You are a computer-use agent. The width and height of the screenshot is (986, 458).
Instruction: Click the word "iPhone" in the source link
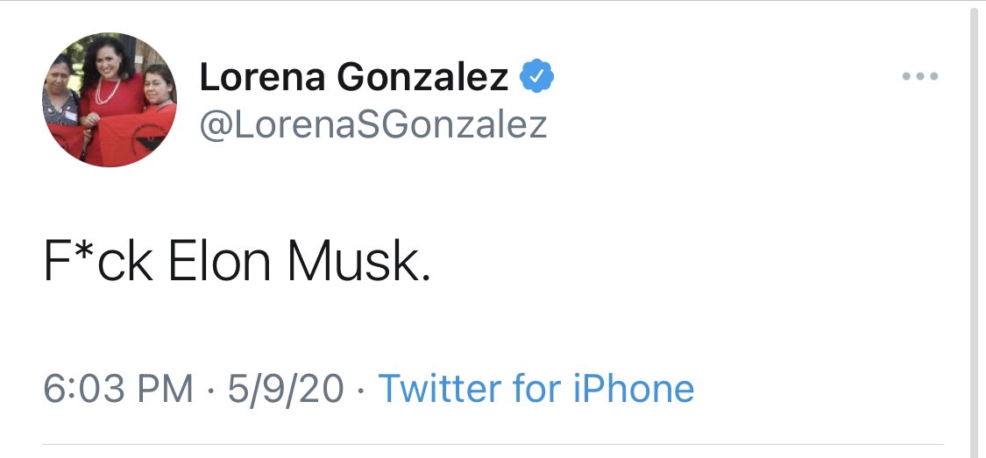634,388
